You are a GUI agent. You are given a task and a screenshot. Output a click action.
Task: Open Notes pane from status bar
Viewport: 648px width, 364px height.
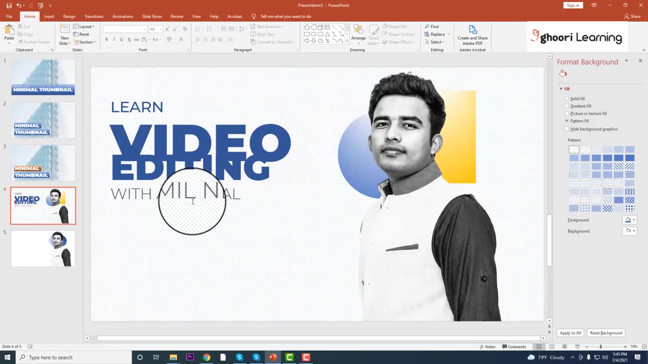[x=487, y=347]
